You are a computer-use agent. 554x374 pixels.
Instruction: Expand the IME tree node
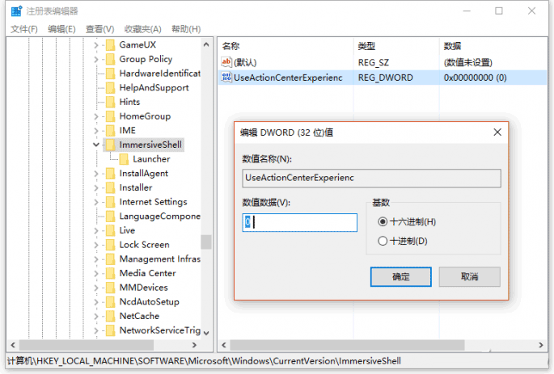click(96, 131)
